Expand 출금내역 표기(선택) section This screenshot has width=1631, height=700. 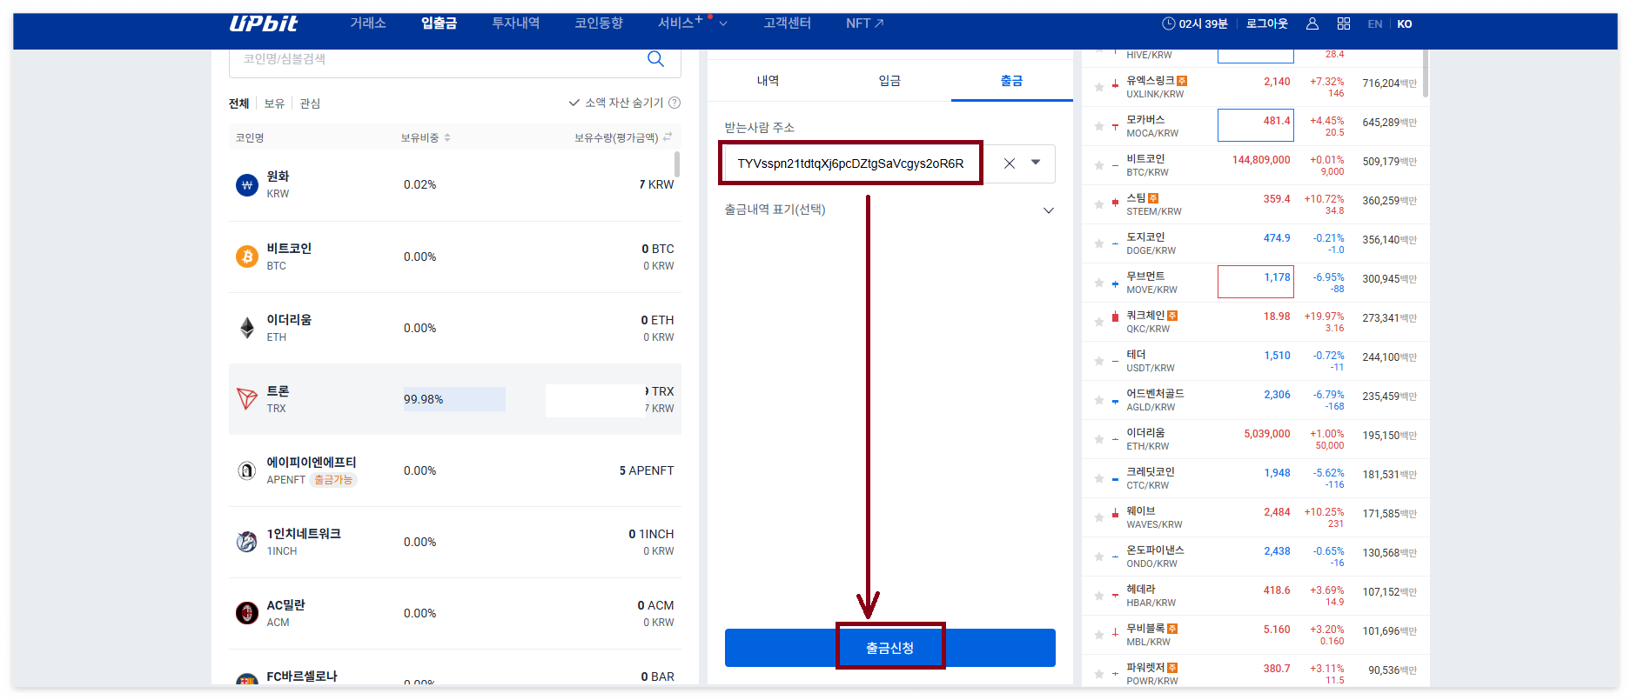pyautogui.click(x=1048, y=210)
